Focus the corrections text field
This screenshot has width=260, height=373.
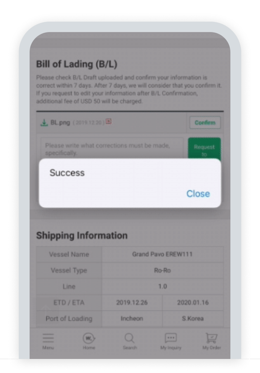(112, 149)
